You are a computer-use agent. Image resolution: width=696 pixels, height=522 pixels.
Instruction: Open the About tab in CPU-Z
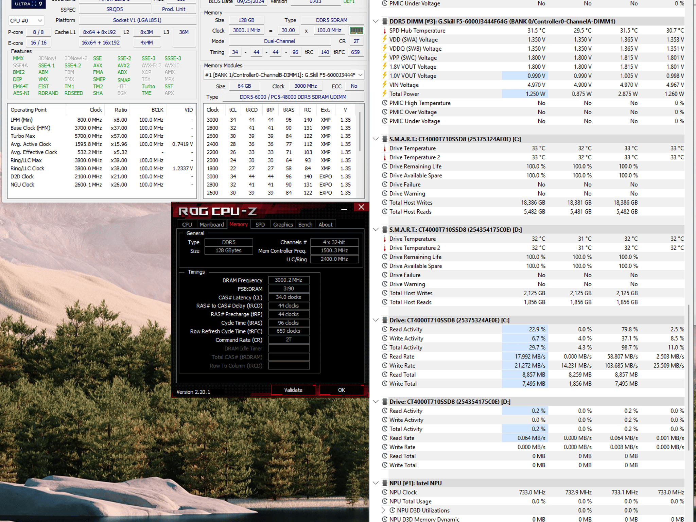tap(326, 225)
